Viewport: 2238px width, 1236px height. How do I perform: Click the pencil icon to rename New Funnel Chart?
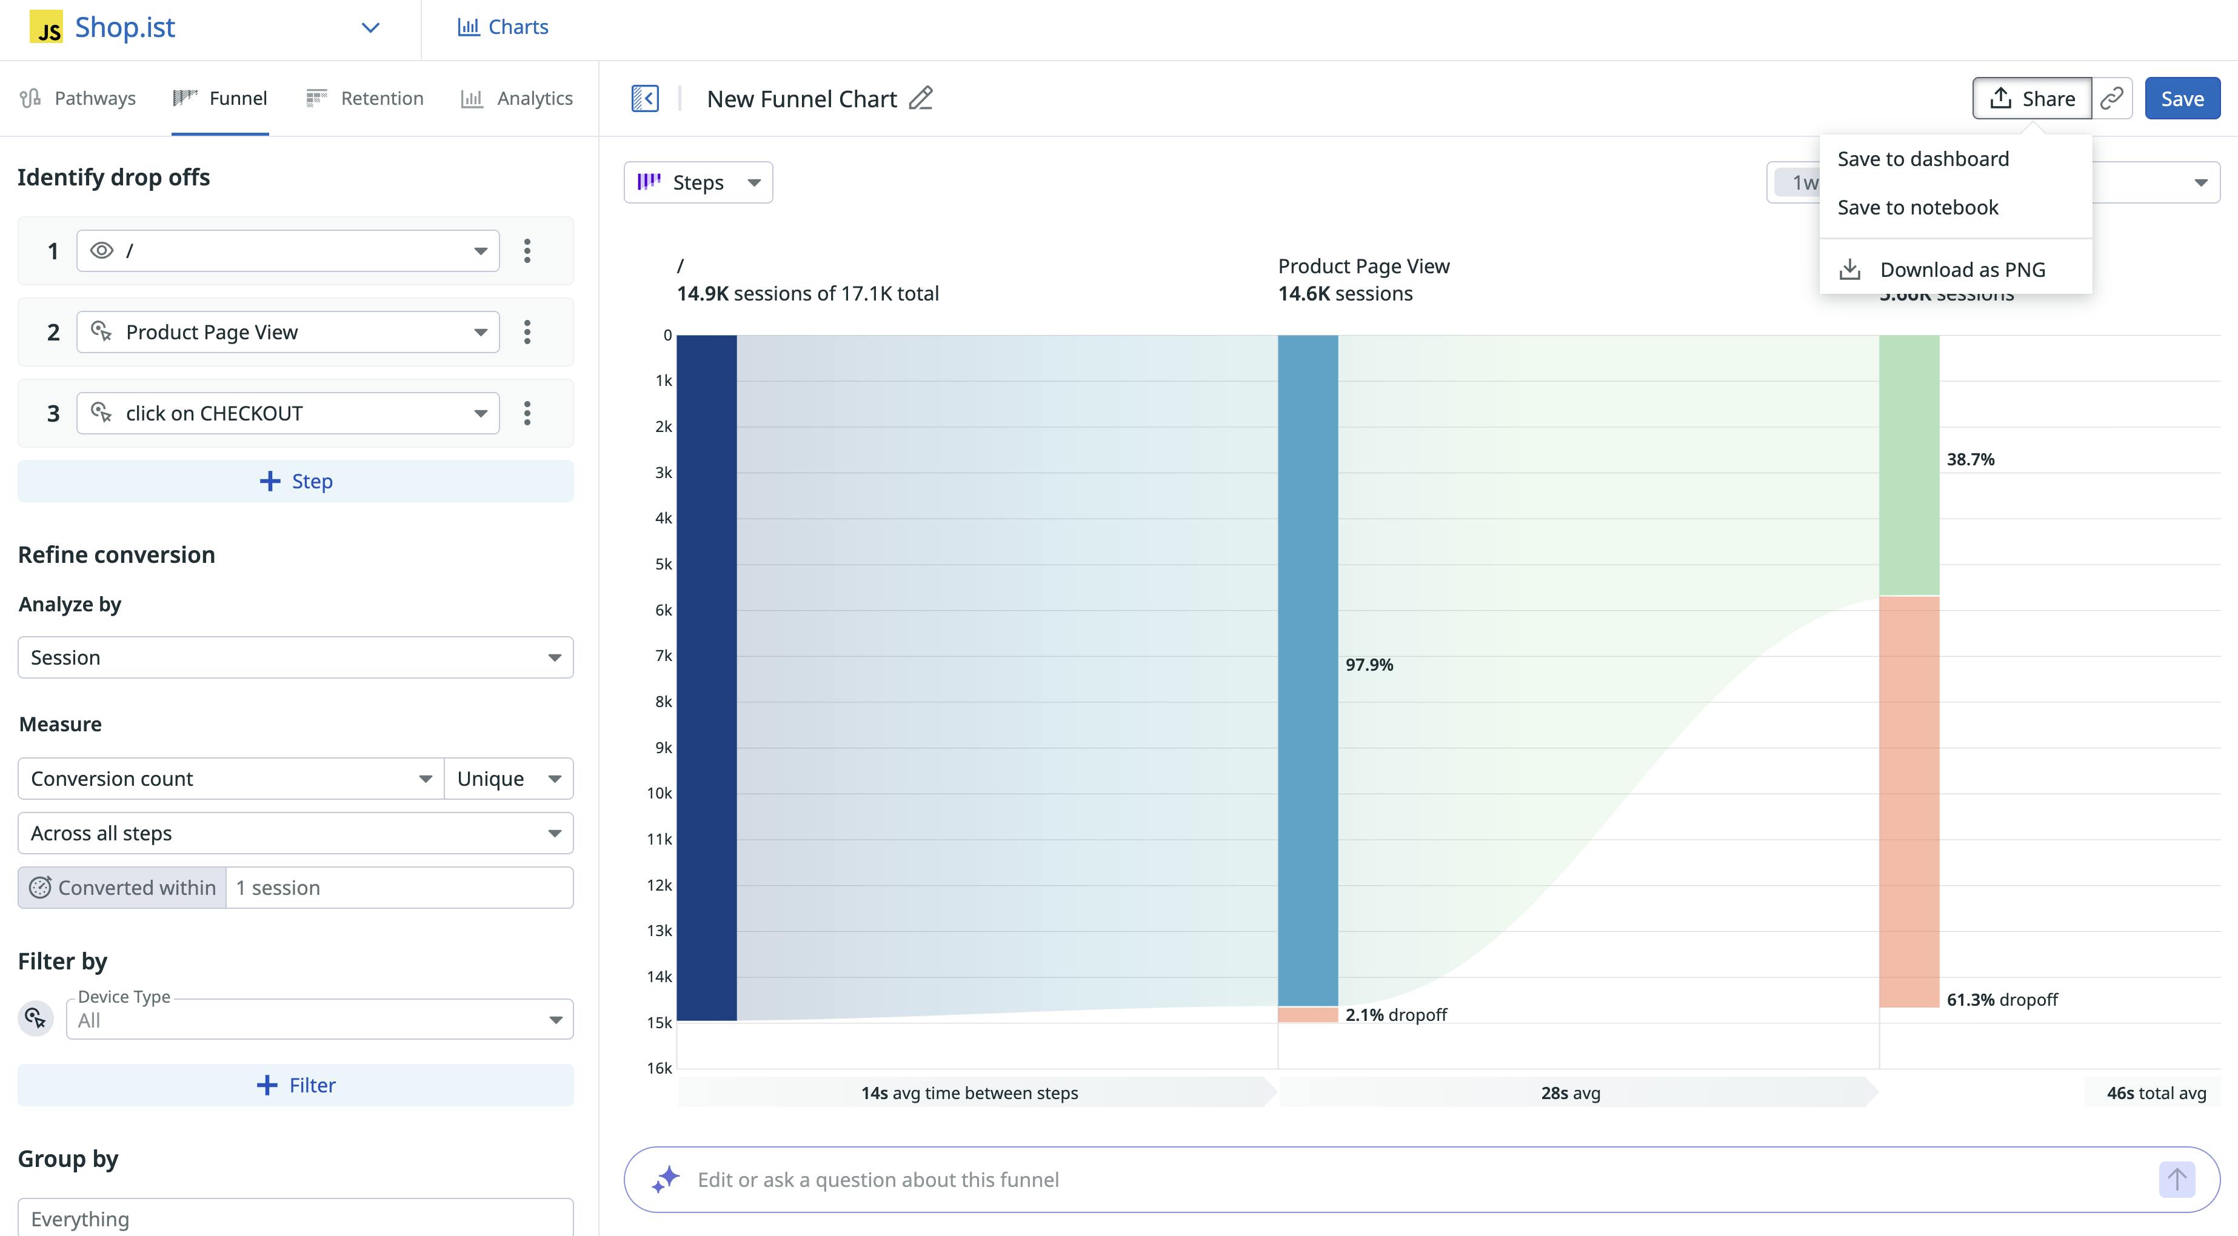coord(922,98)
